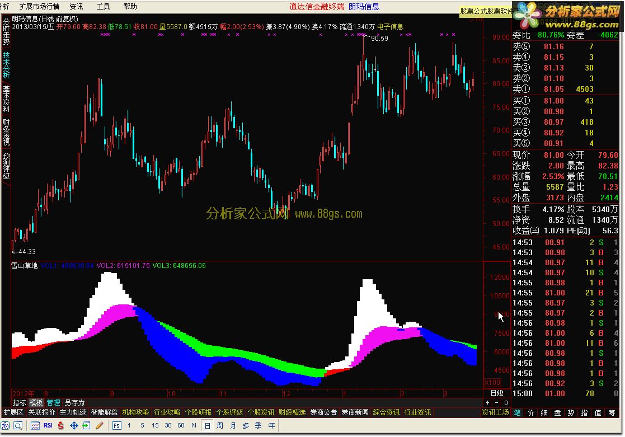The height and width of the screenshot is (437, 625).
Task: Open the 主力轨迹 tab
Action: coord(73,412)
